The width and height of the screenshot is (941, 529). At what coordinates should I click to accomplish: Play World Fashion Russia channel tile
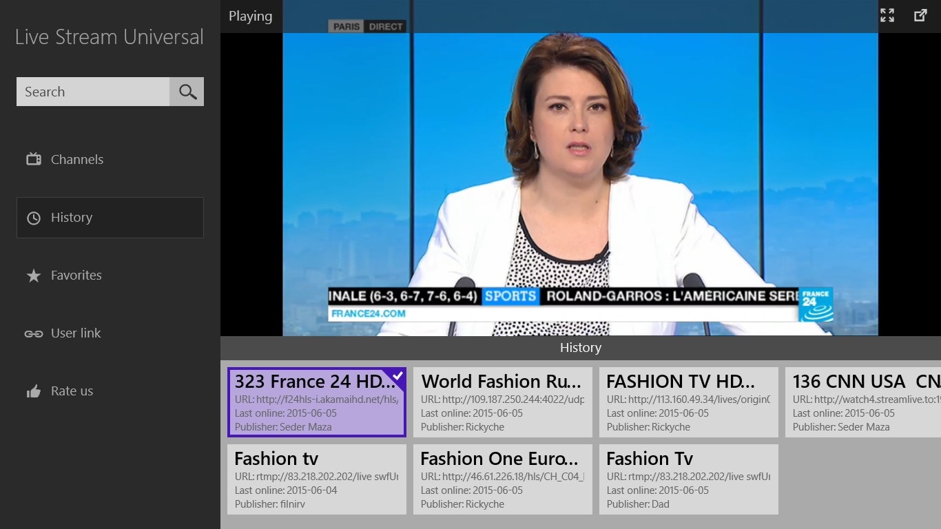tap(503, 402)
